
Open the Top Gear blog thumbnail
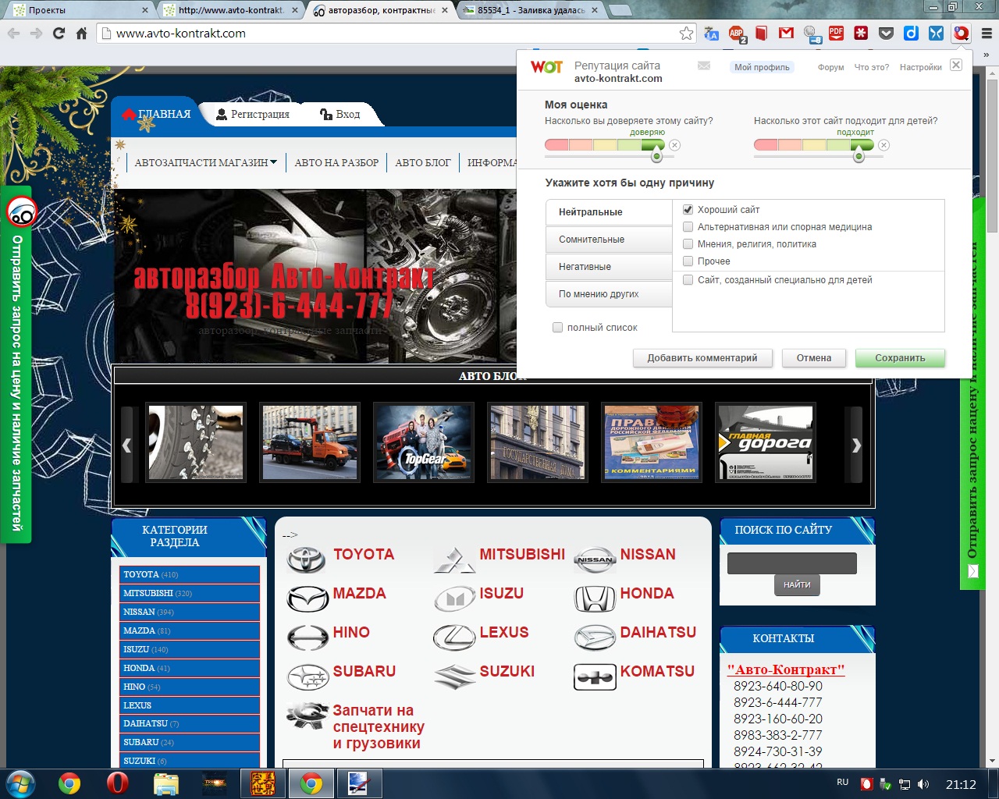[x=424, y=442]
